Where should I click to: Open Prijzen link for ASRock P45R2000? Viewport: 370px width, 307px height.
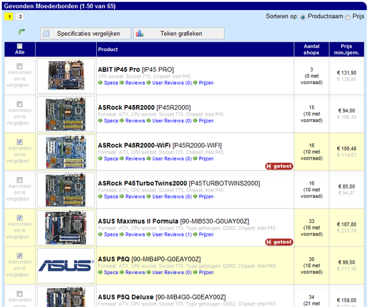click(206, 121)
